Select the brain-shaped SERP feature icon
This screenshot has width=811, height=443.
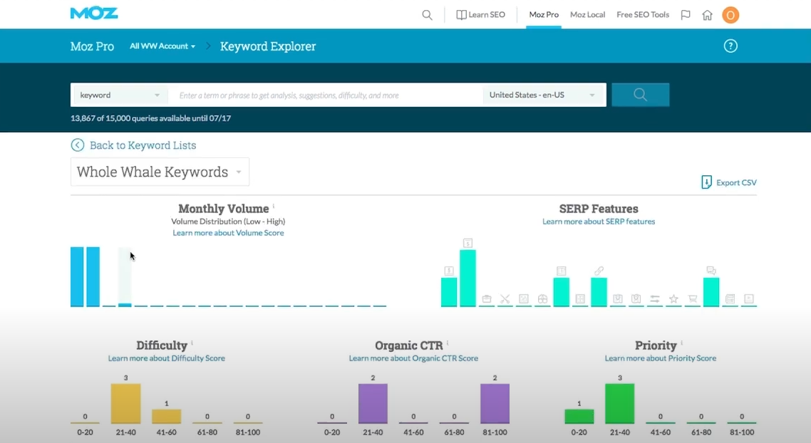[542, 299]
